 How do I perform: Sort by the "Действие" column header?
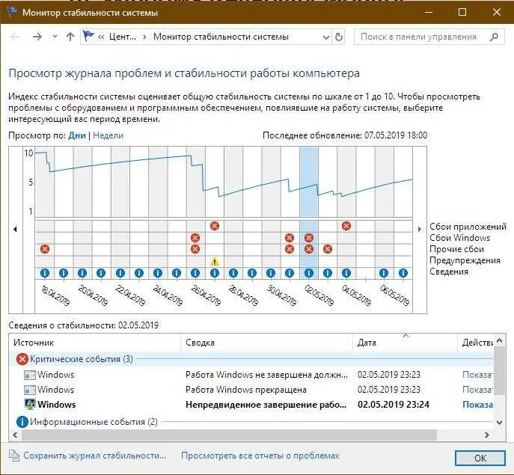tap(475, 343)
